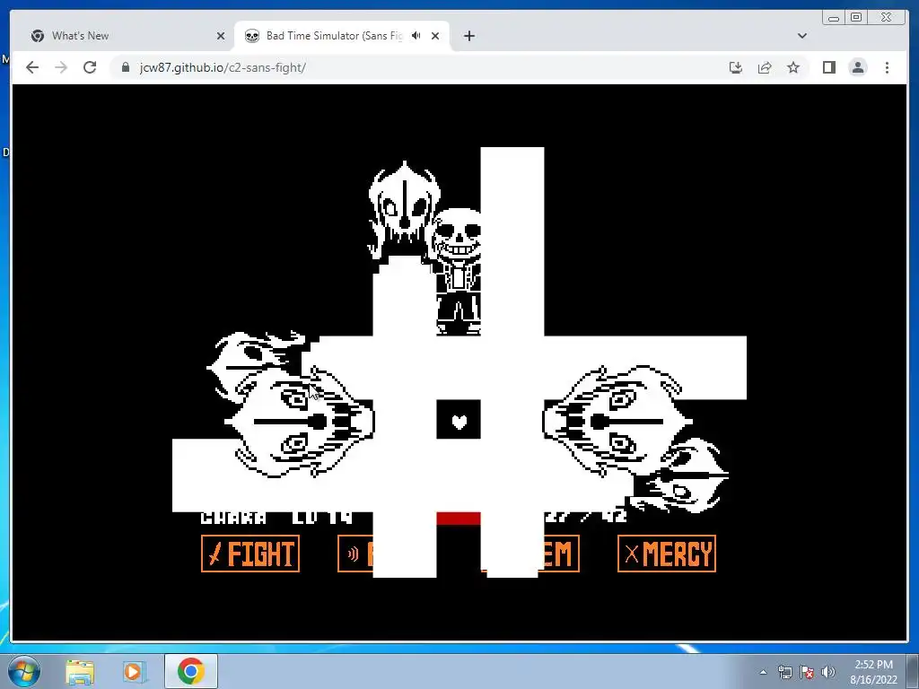Image resolution: width=919 pixels, height=689 pixels.
Task: Install app via address bar icon
Action: click(736, 67)
